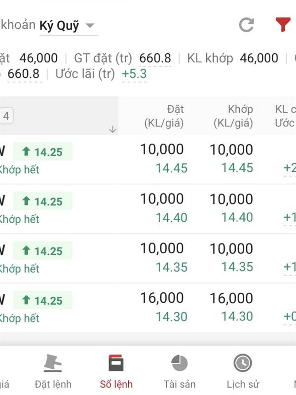
Task: Open the order matched at 14.40
Action: pyautogui.click(x=148, y=209)
